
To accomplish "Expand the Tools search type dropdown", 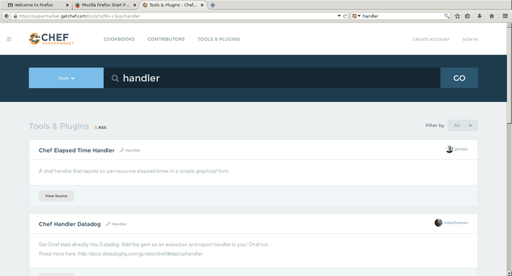I will tap(67, 78).
